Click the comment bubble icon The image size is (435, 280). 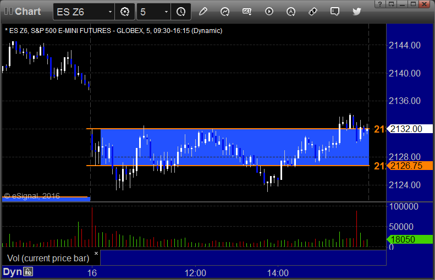coord(335,12)
